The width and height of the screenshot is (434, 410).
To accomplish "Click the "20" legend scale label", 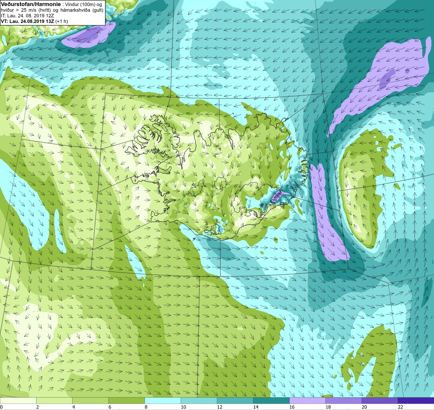I will (364, 407).
